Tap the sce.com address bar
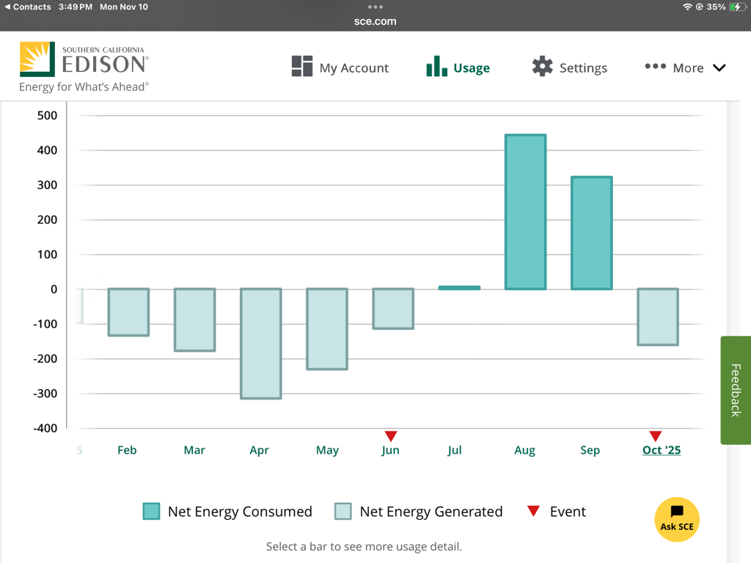This screenshot has height=563, width=751. pyautogui.click(x=375, y=21)
